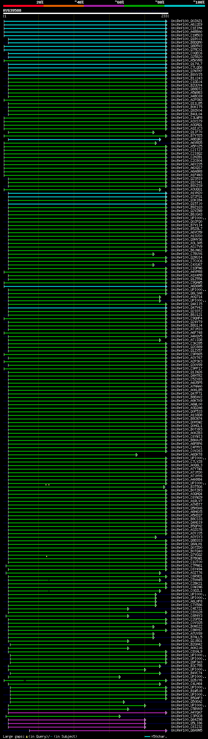
Task: Open hit UniRef100_B7ALL5
Action: click(187, 637)
